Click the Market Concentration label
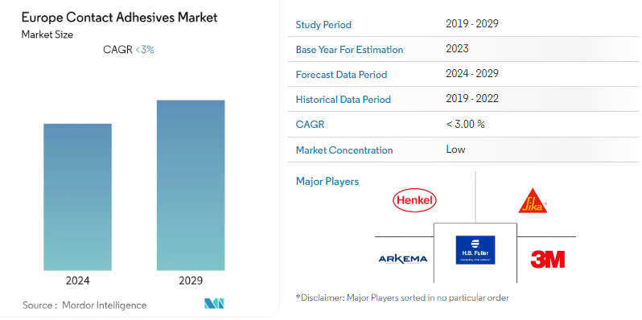Viewport: 642px width, 320px height. (x=344, y=150)
